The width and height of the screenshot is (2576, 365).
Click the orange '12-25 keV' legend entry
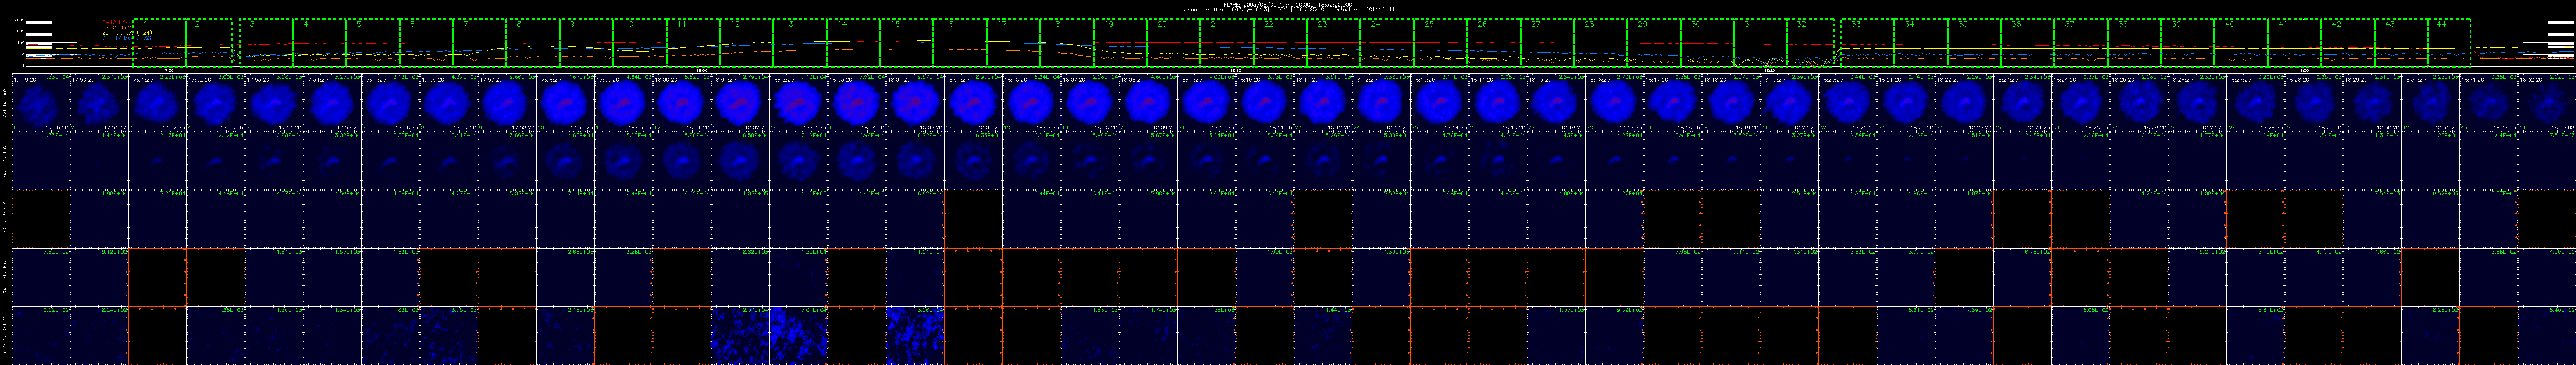(116, 27)
